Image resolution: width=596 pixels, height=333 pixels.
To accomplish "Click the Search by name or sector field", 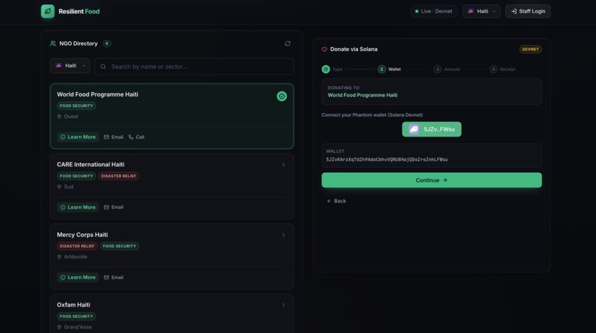I will 194,66.
